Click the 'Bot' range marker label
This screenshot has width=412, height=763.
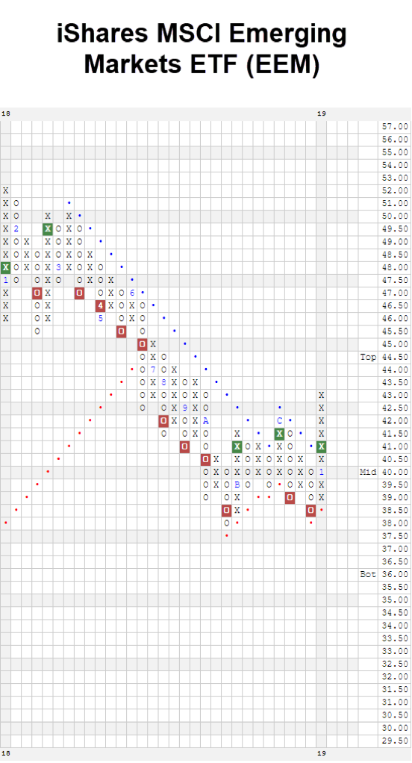pyautogui.click(x=368, y=574)
